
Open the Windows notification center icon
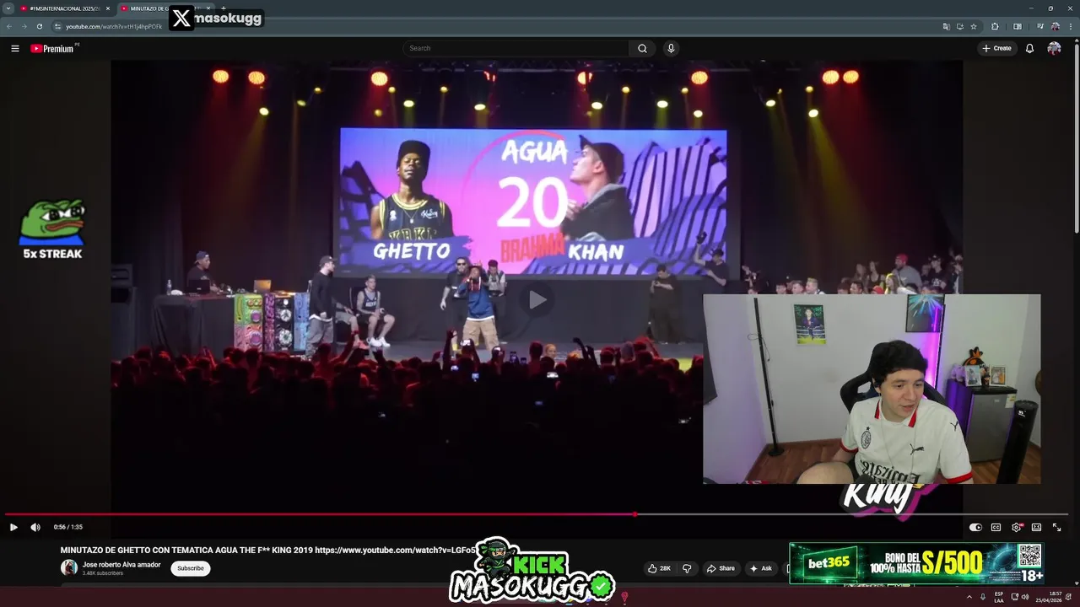point(1068,597)
